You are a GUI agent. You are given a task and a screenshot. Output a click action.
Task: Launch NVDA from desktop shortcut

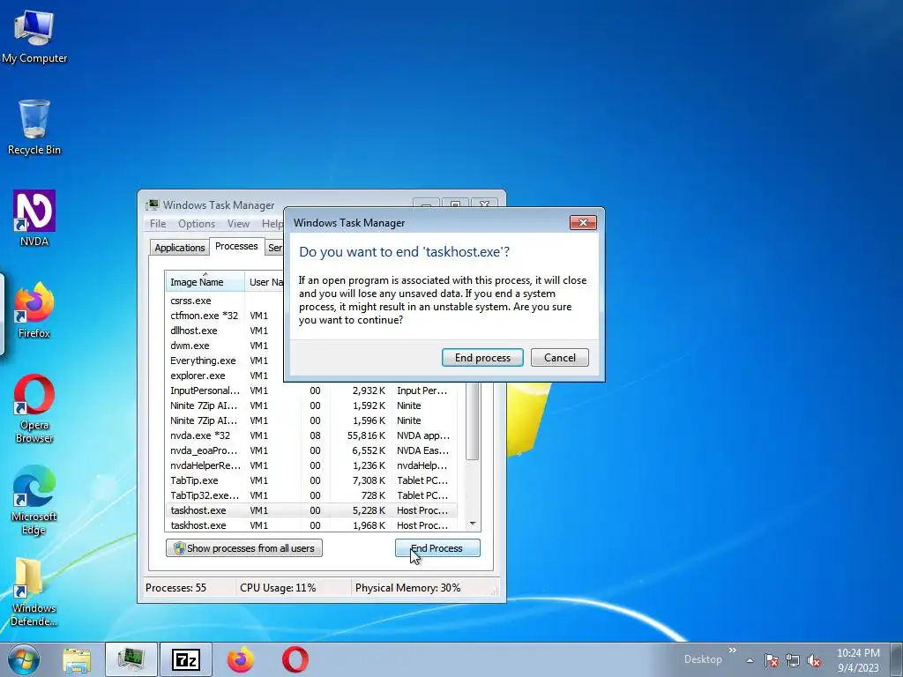point(34,219)
